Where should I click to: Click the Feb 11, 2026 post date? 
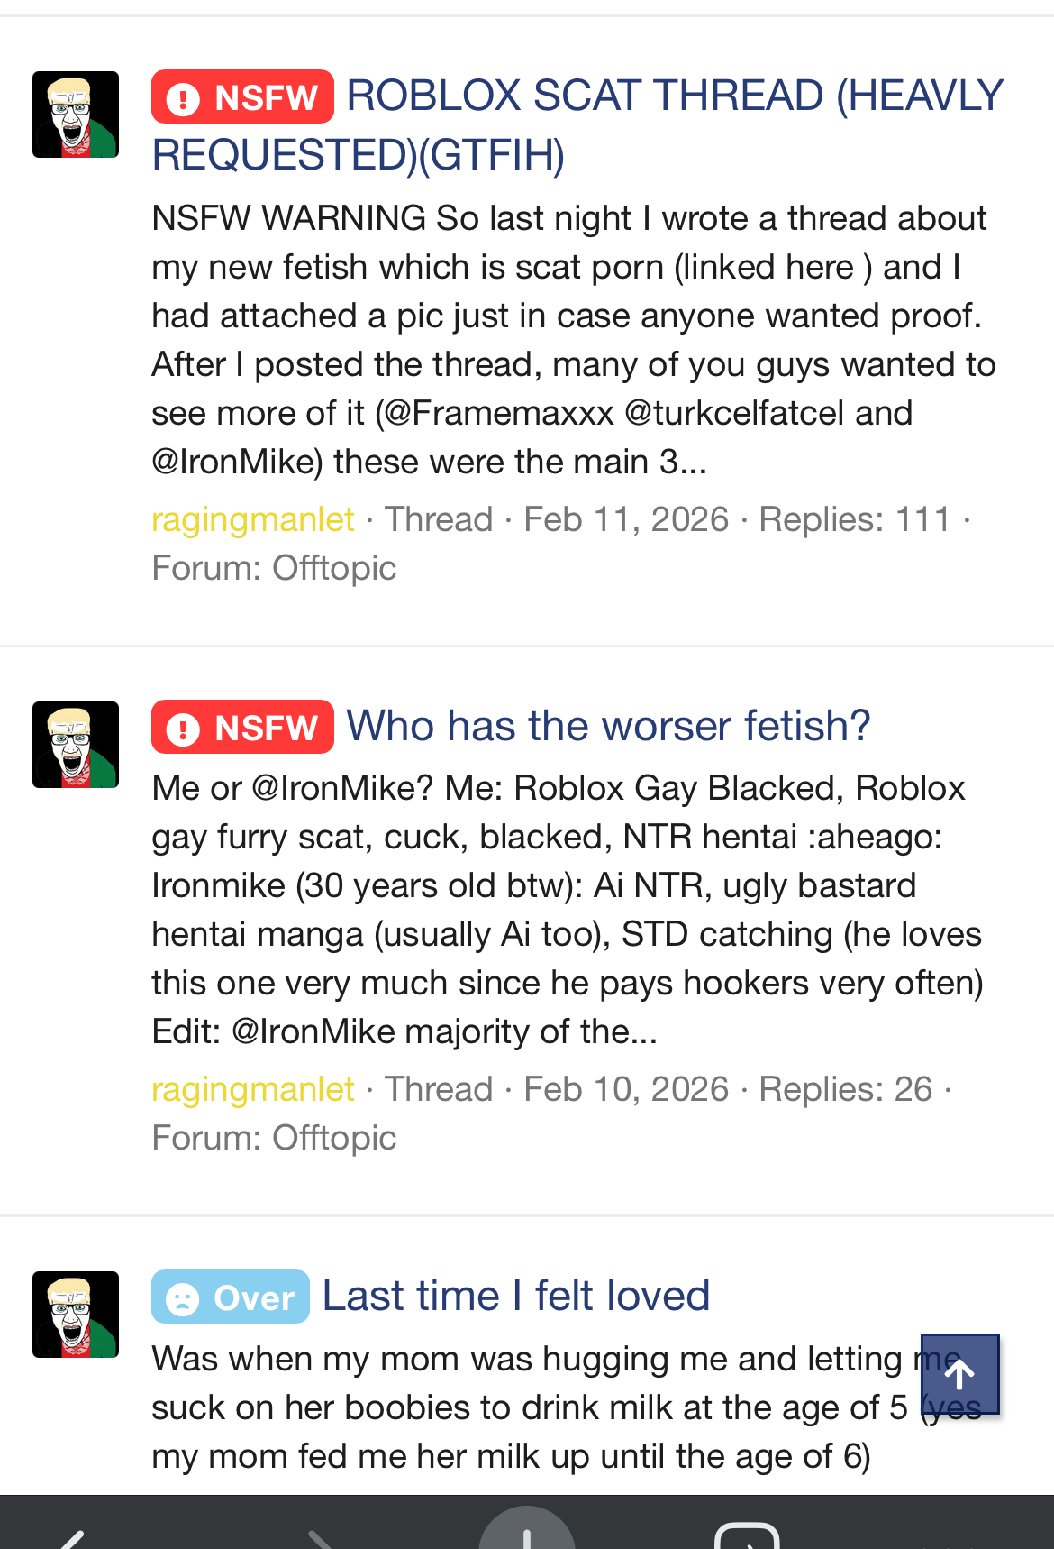(626, 519)
